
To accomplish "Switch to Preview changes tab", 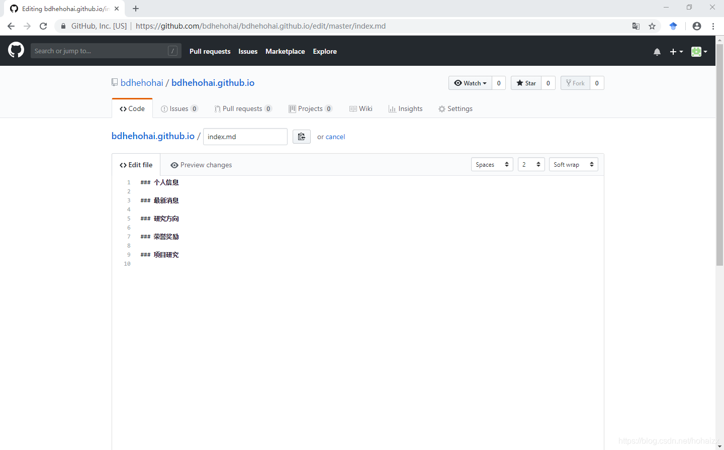I will pos(201,165).
